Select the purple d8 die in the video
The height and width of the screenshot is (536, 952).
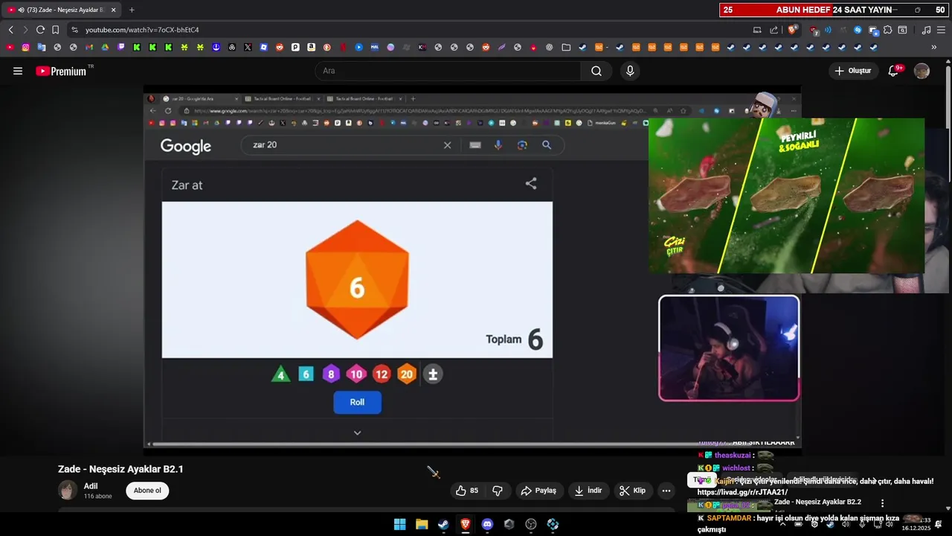click(x=331, y=374)
